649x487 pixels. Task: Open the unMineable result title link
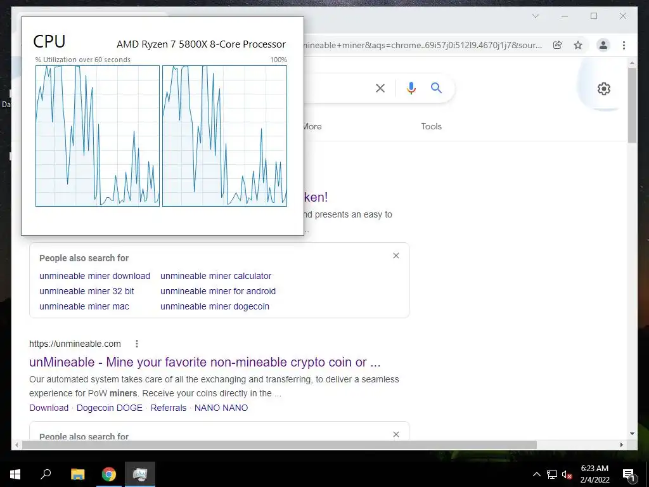205,362
